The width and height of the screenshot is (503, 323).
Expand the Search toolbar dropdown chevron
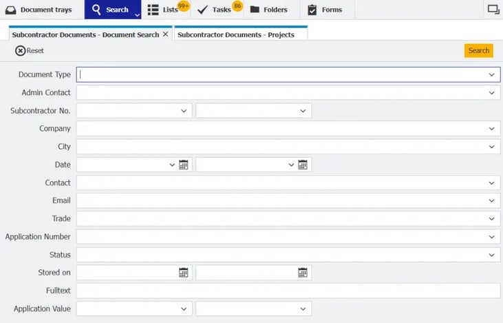tap(137, 14)
